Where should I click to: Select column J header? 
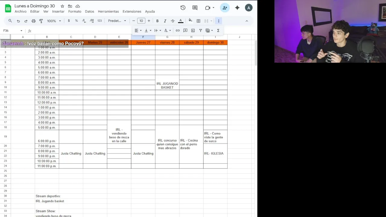pyautogui.click(x=239, y=37)
